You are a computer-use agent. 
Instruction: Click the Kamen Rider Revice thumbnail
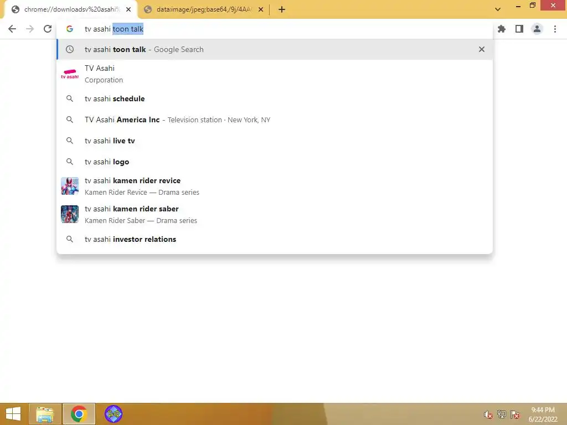pyautogui.click(x=70, y=186)
